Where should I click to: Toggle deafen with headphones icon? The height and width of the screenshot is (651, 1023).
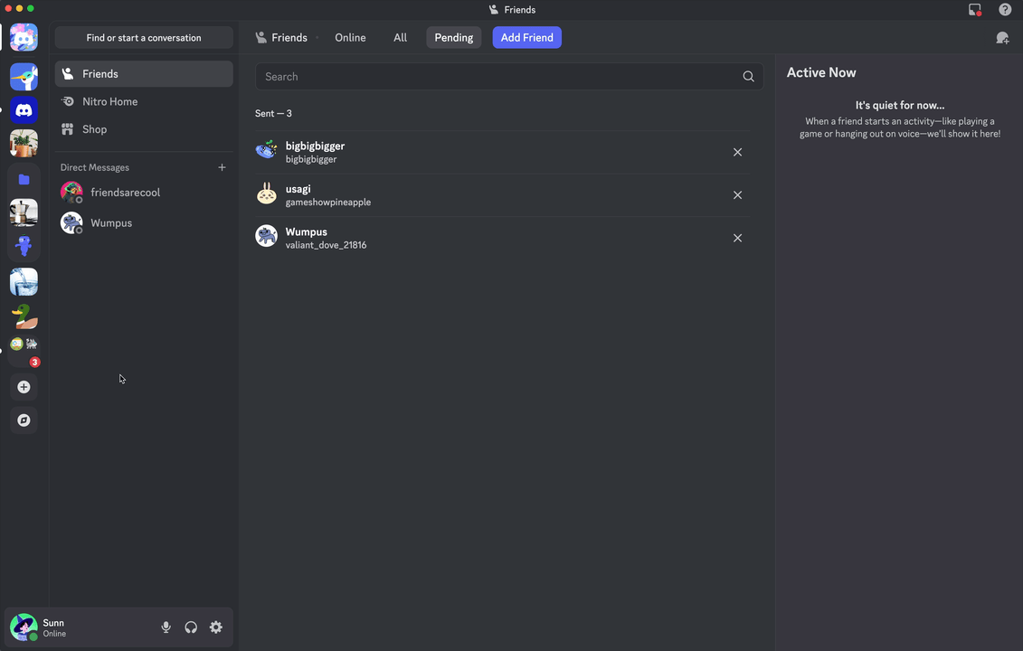(191, 627)
